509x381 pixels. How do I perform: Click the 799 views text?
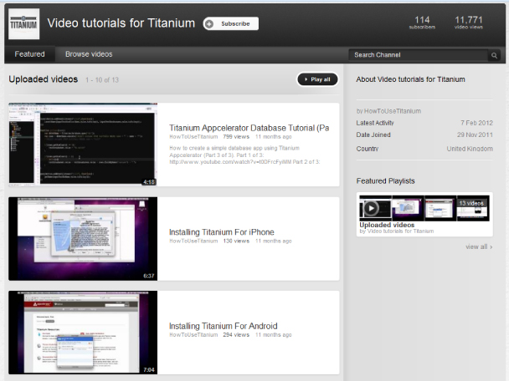236,137
